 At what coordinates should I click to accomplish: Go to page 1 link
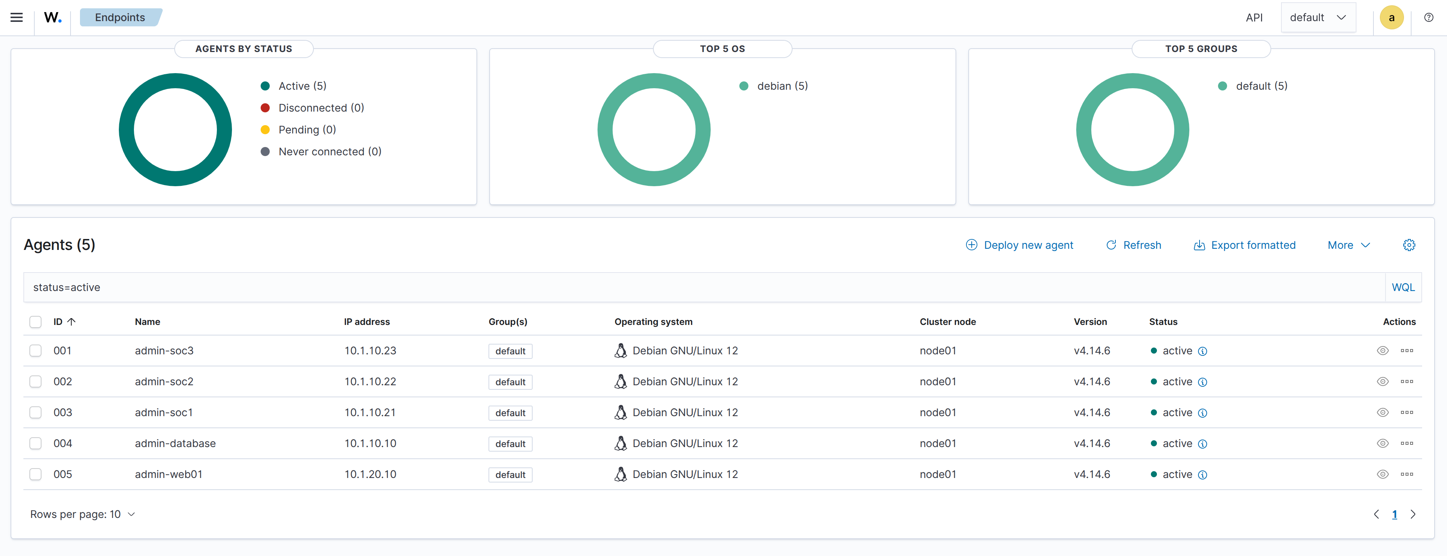pyautogui.click(x=1394, y=514)
